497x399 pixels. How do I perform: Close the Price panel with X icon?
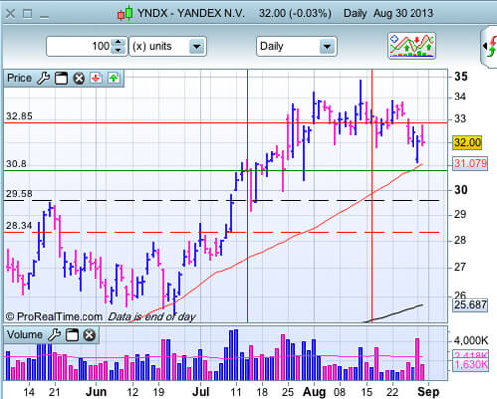click(x=79, y=79)
